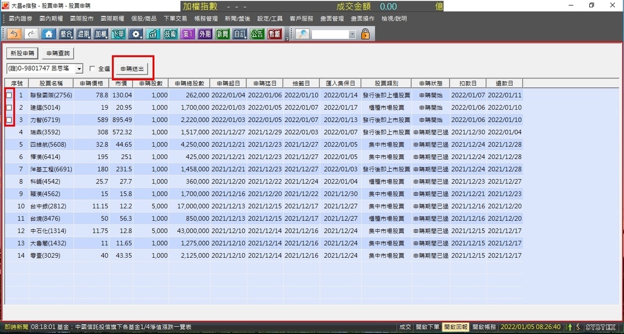Screen dimensions: 624x334
Task: Select the 洋基工程(6691) stock name
Action: coord(51,169)
